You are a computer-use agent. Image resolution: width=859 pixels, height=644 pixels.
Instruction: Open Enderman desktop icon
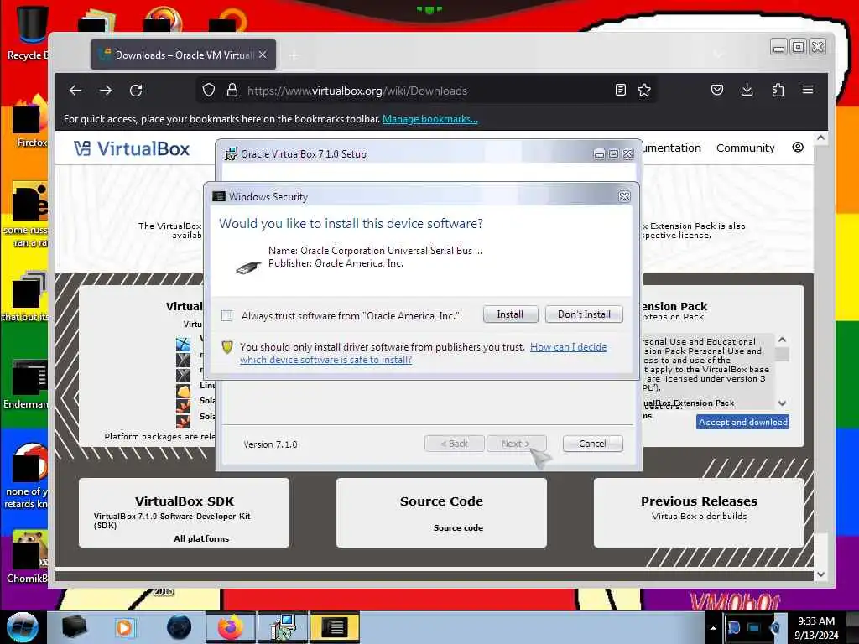click(x=26, y=383)
